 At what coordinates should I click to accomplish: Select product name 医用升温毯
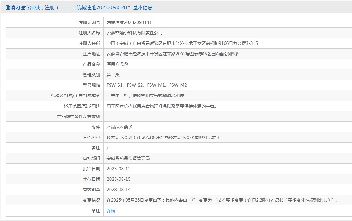point(117,64)
